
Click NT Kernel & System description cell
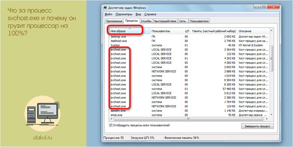pos(251,45)
